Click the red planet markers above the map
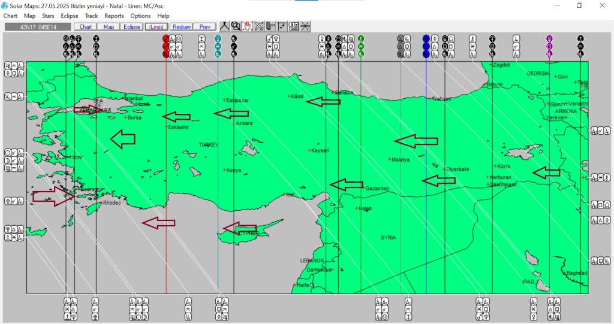 pos(165,46)
